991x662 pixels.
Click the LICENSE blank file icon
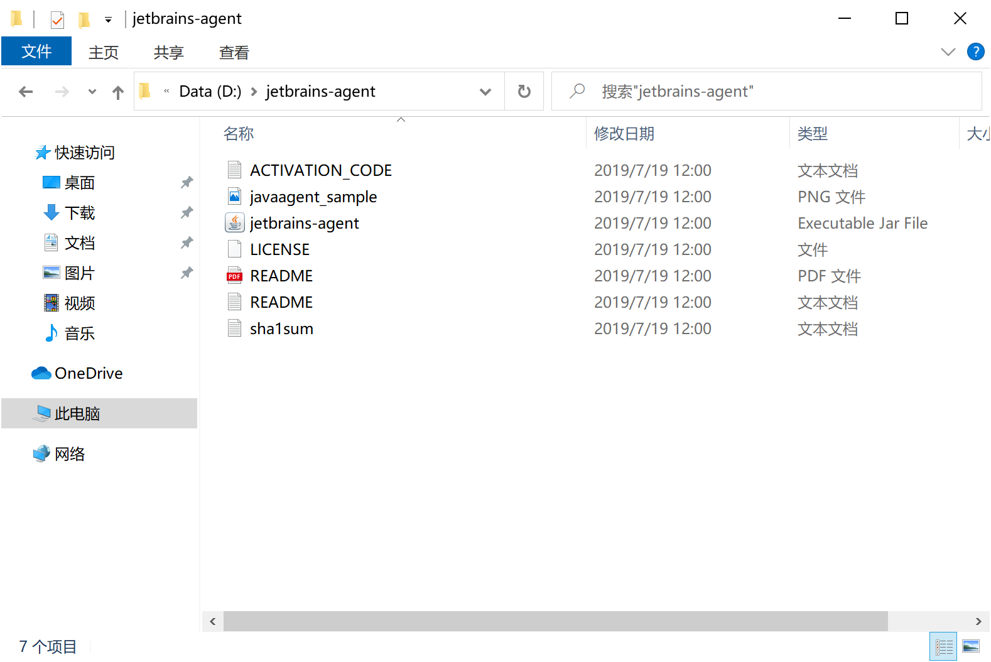coord(234,249)
